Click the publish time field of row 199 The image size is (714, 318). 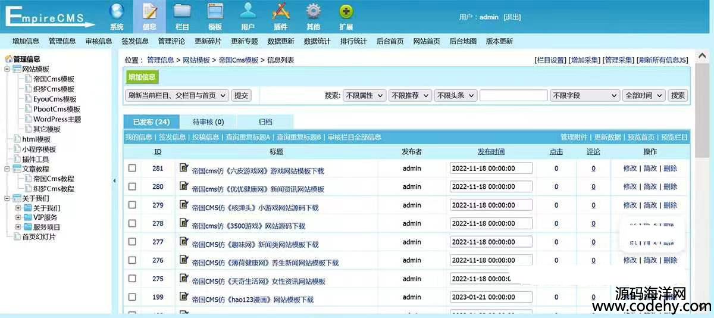click(x=491, y=297)
